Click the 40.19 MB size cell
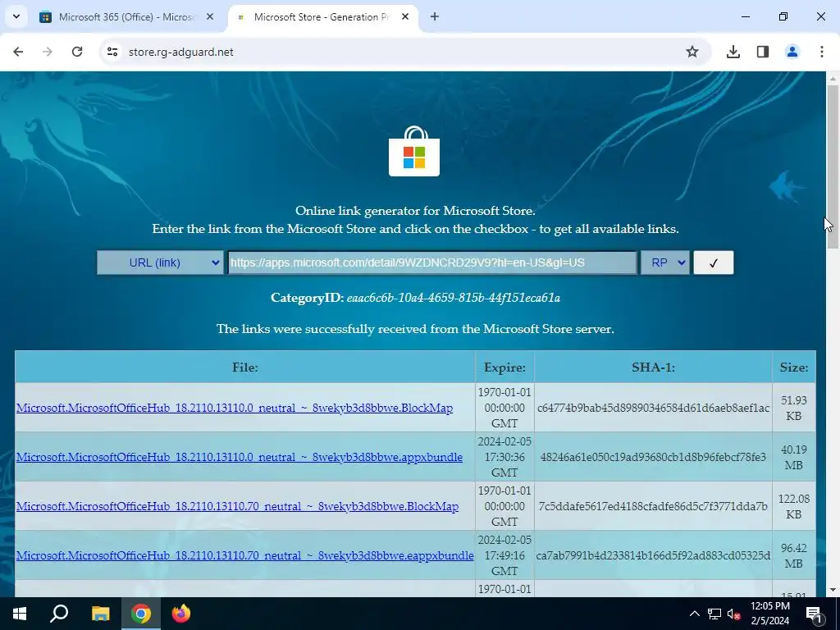Screen dimensions: 840x630 click(794, 457)
